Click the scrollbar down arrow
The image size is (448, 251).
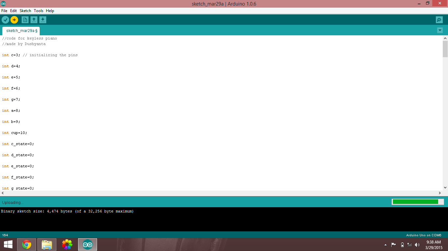point(445,188)
